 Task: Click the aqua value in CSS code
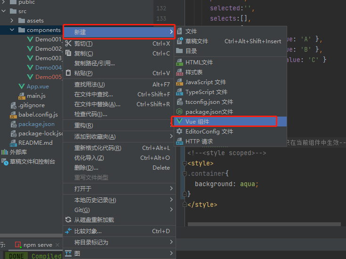click(247, 184)
